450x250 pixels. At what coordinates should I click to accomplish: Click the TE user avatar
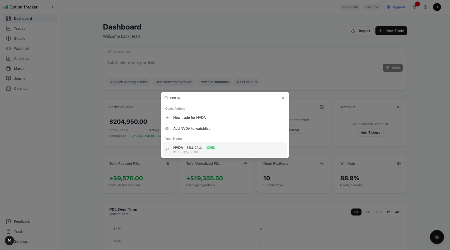click(437, 7)
